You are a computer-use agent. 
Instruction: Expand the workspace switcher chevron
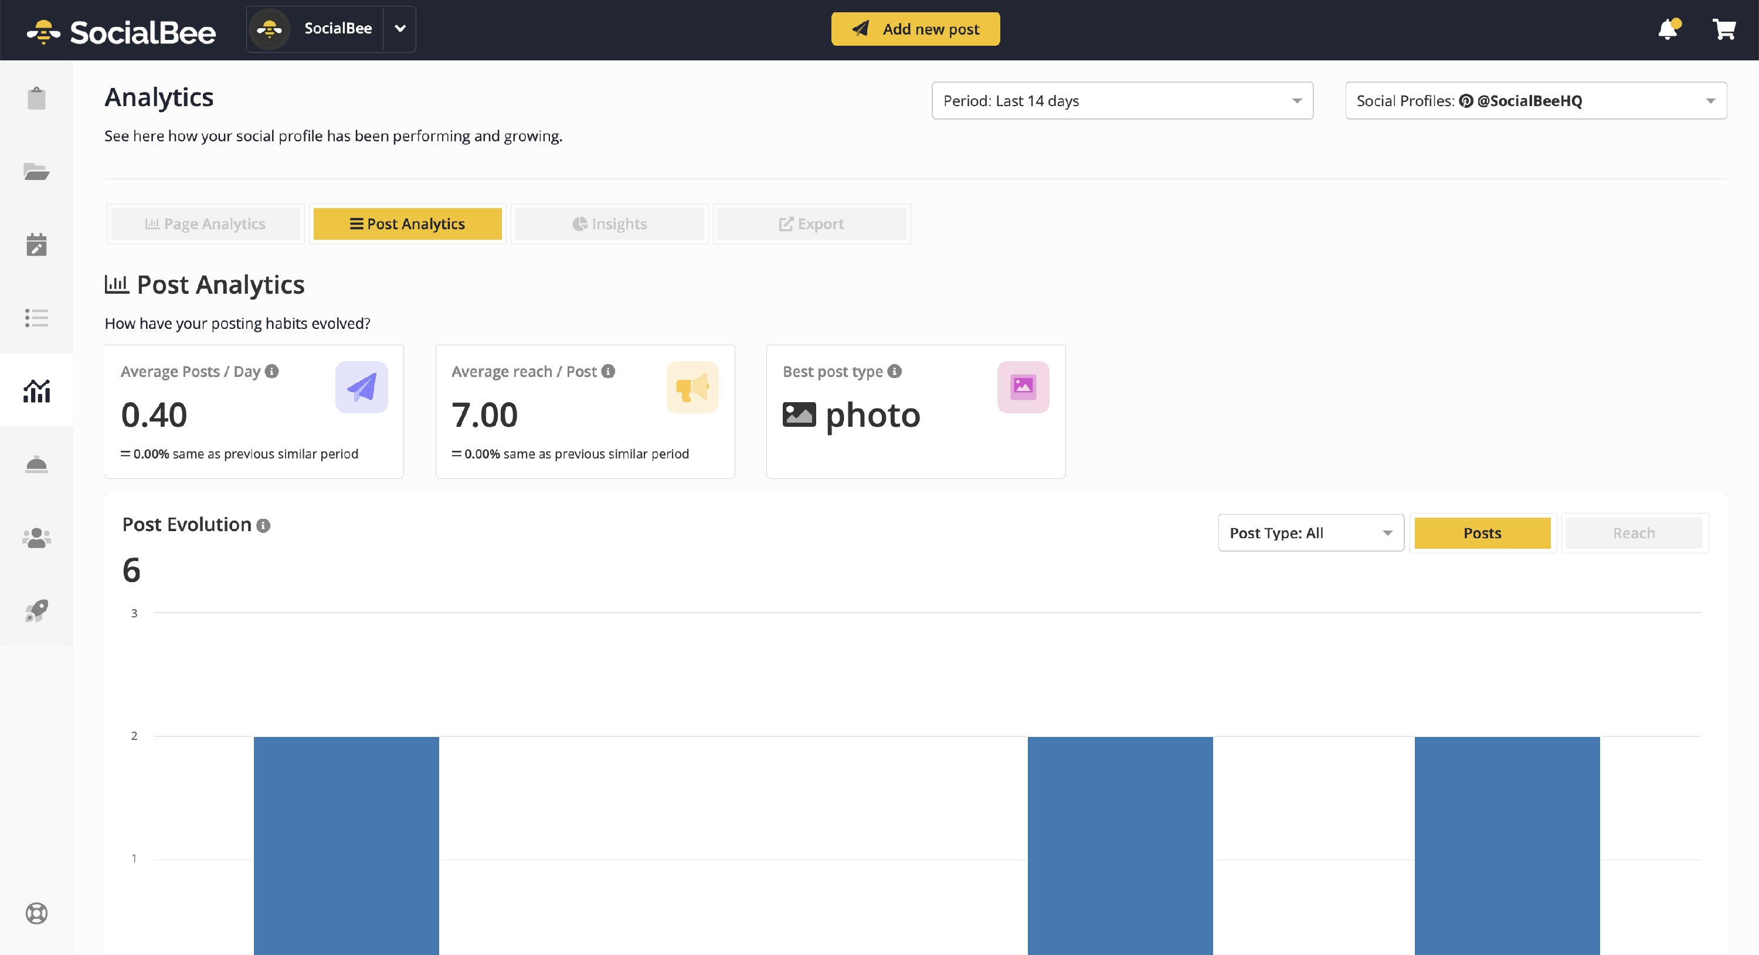point(400,29)
